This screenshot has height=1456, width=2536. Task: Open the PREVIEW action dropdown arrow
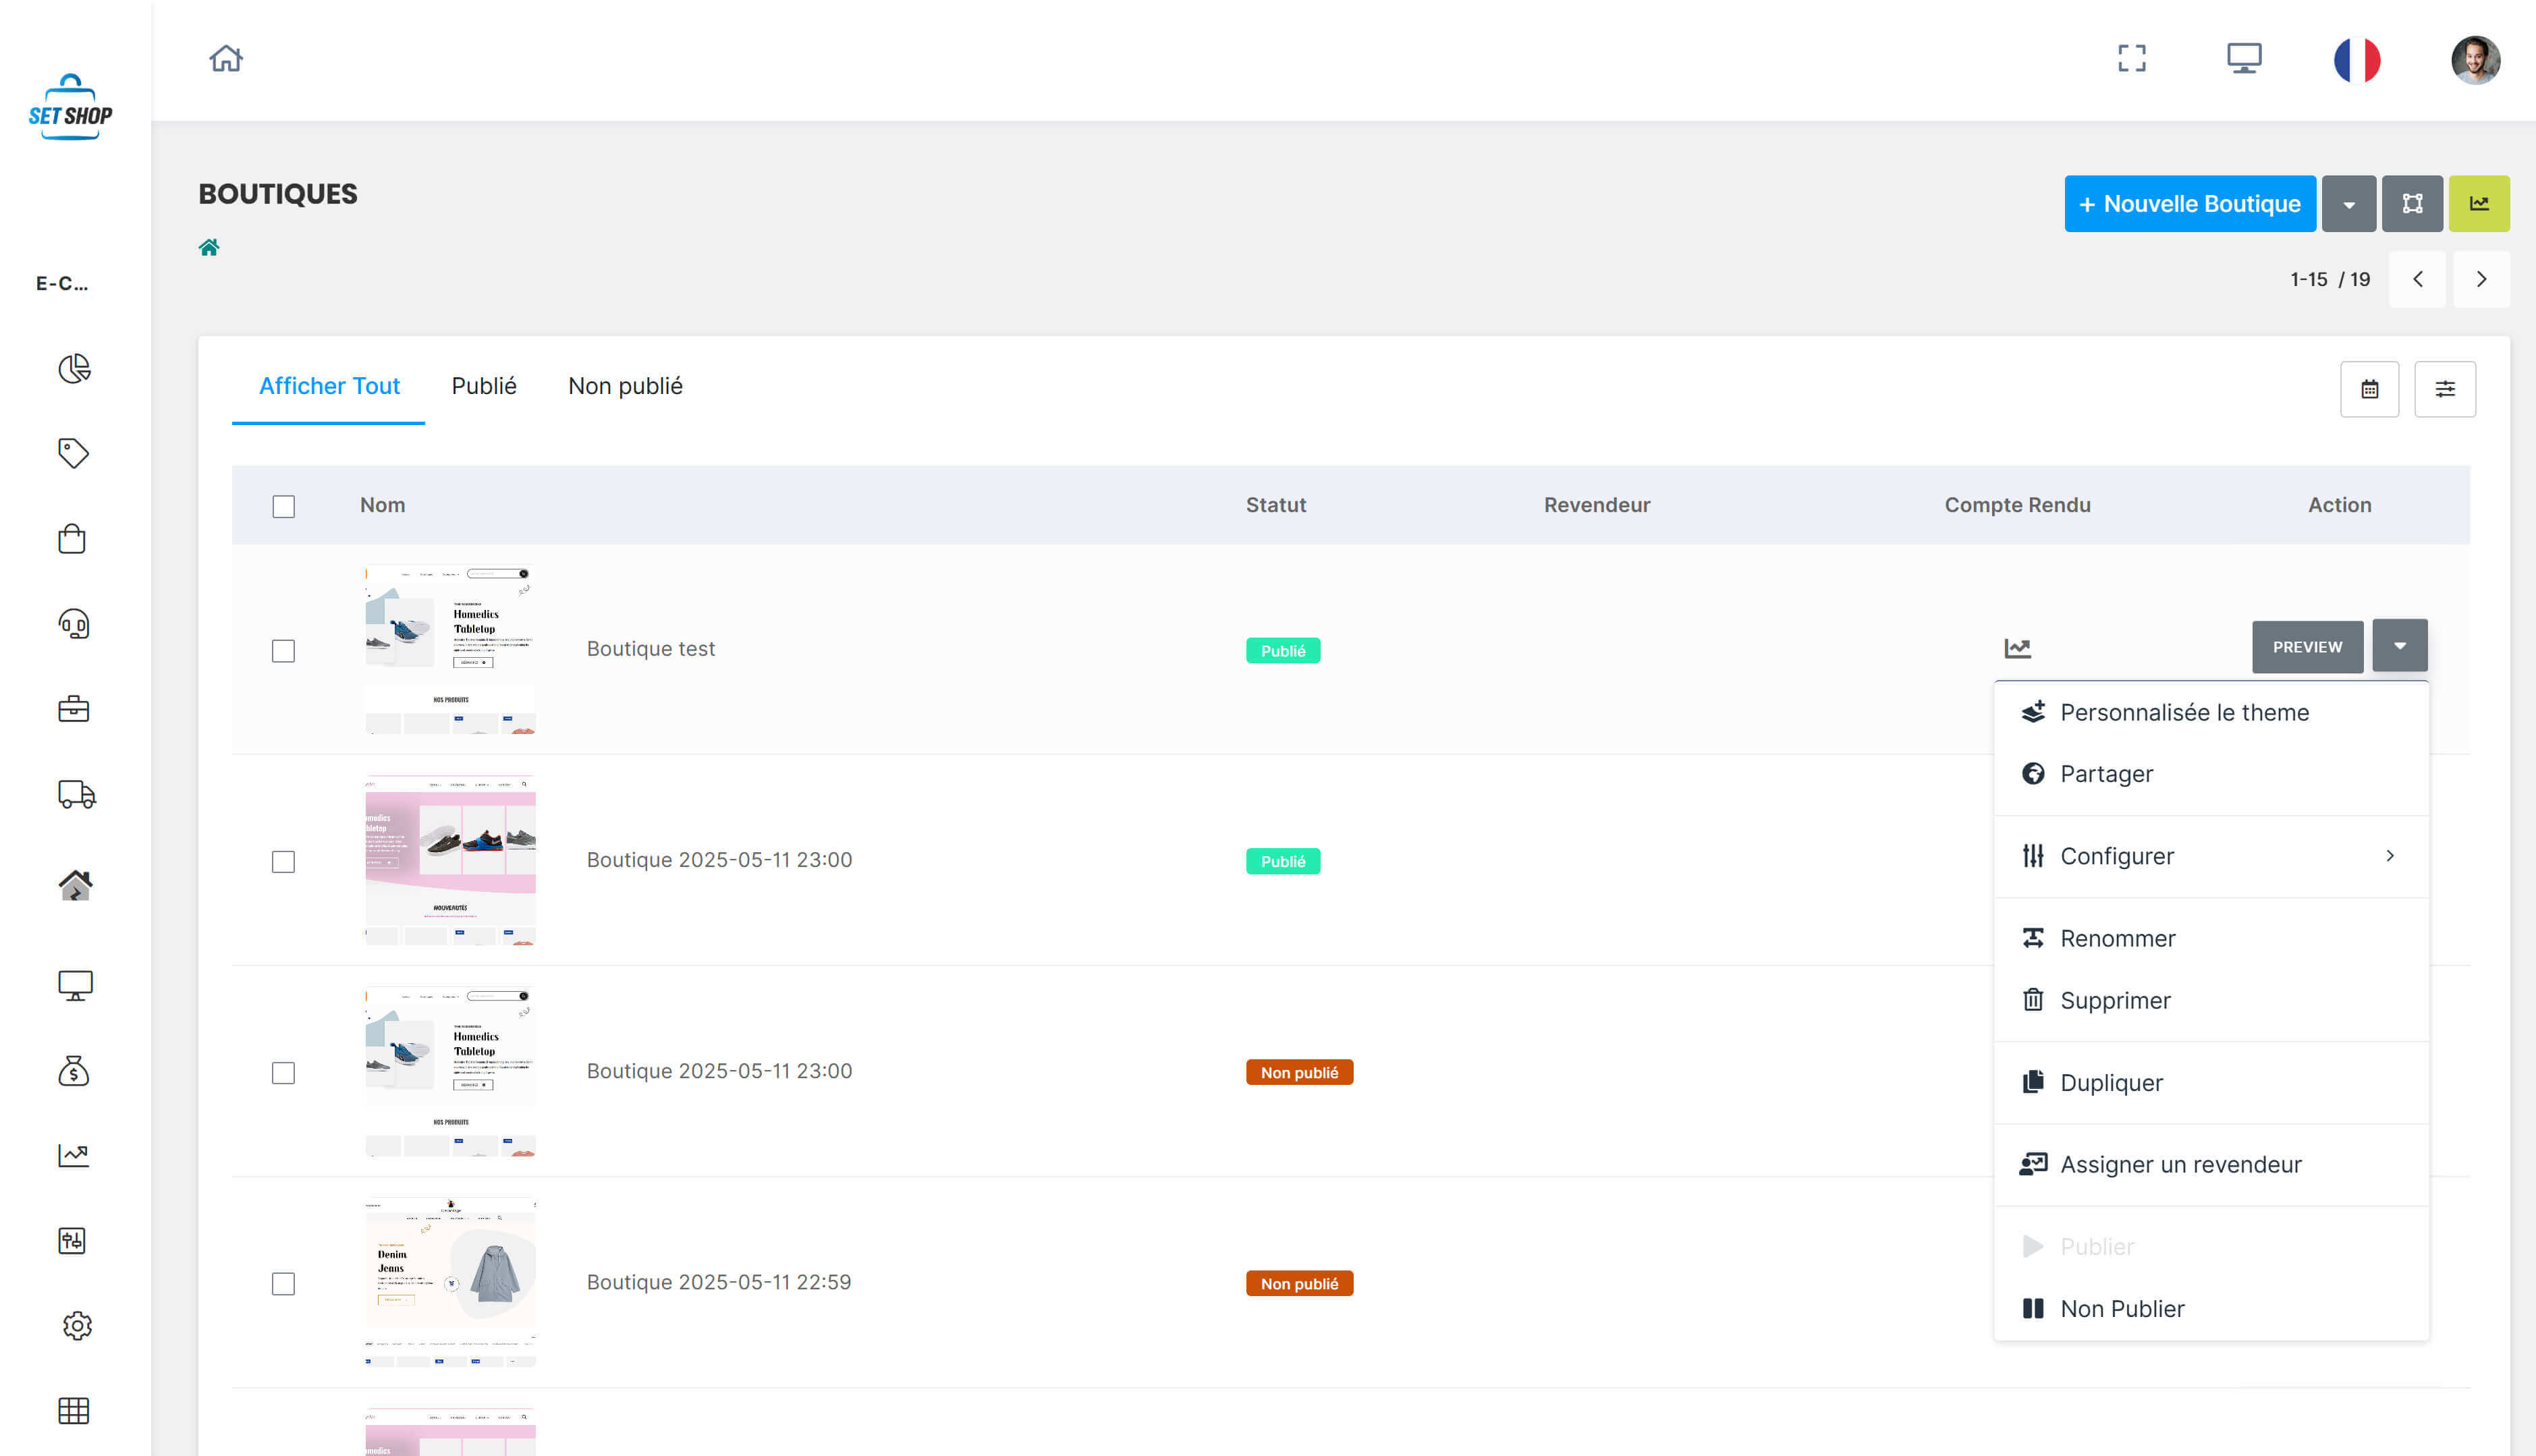[x=2400, y=646]
